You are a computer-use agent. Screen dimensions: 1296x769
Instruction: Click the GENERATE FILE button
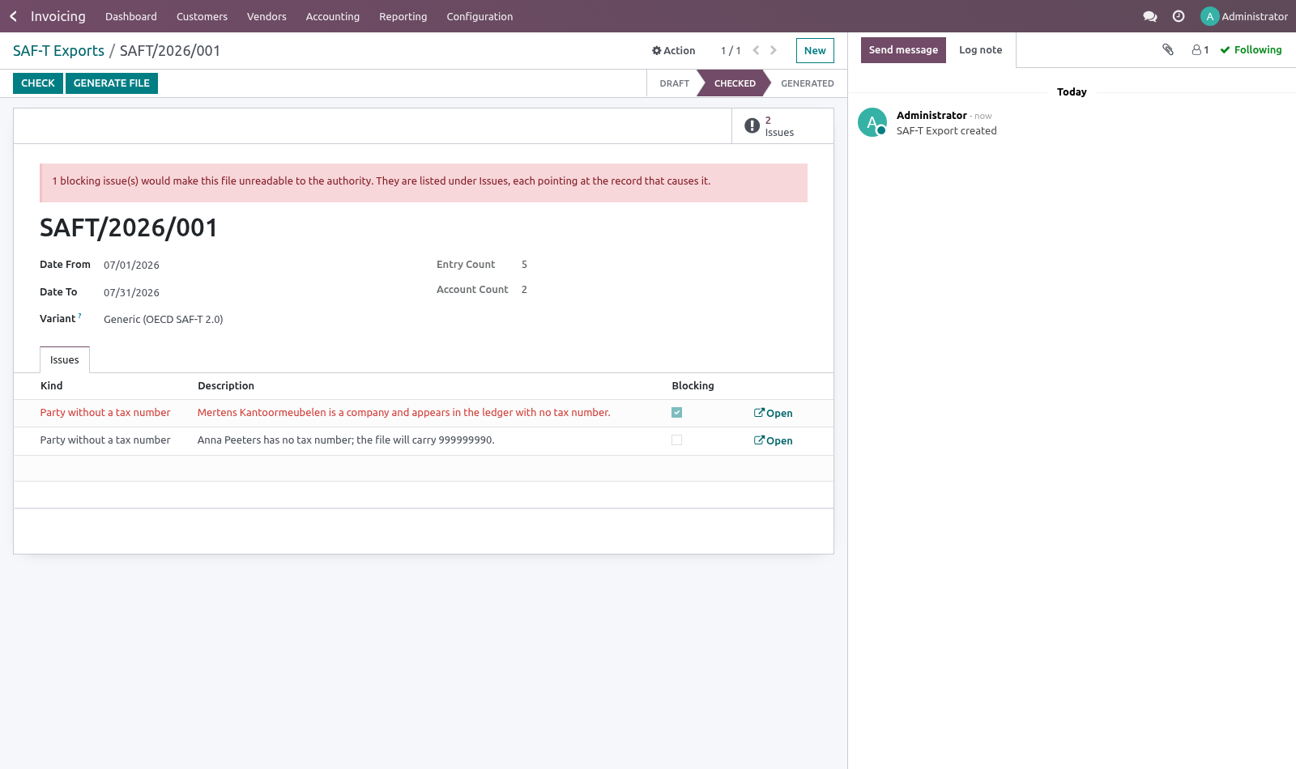(x=112, y=83)
